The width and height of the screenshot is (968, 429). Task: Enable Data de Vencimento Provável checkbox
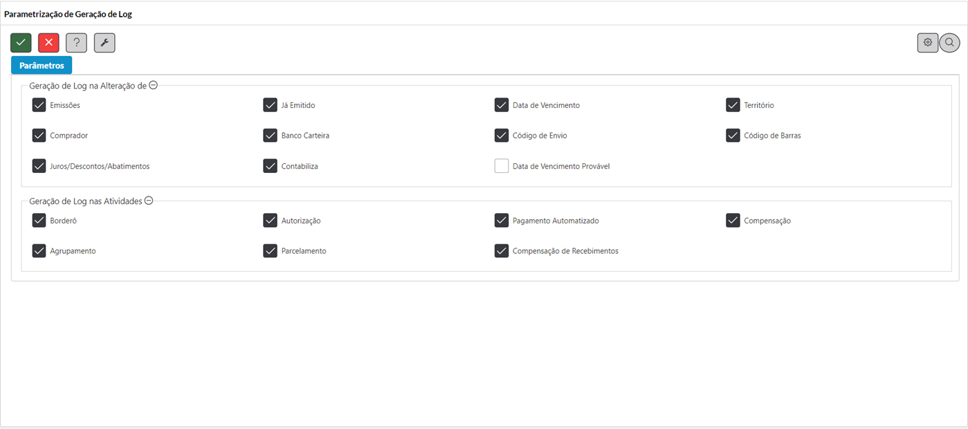502,166
